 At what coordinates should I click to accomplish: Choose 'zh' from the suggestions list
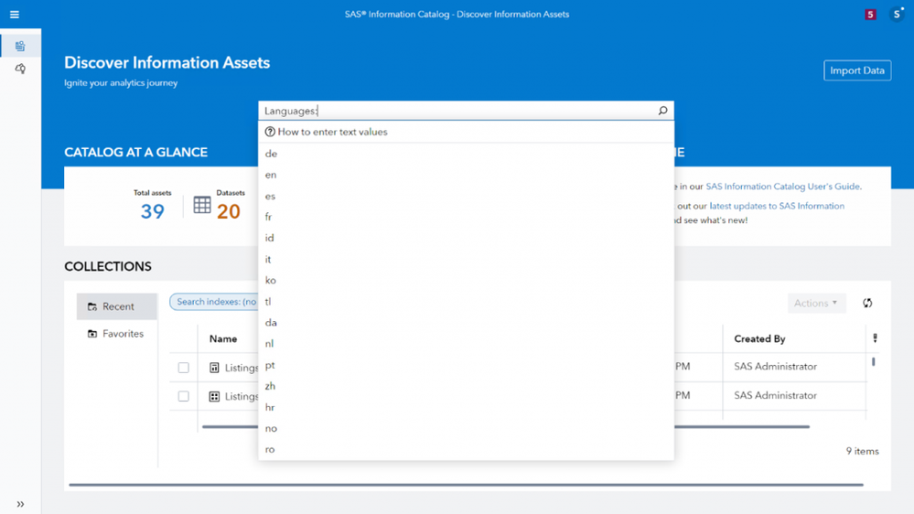pos(467,386)
